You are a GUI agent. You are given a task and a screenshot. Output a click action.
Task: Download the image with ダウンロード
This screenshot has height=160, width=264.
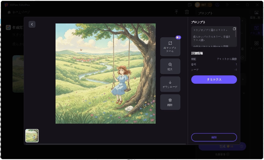click(x=170, y=84)
